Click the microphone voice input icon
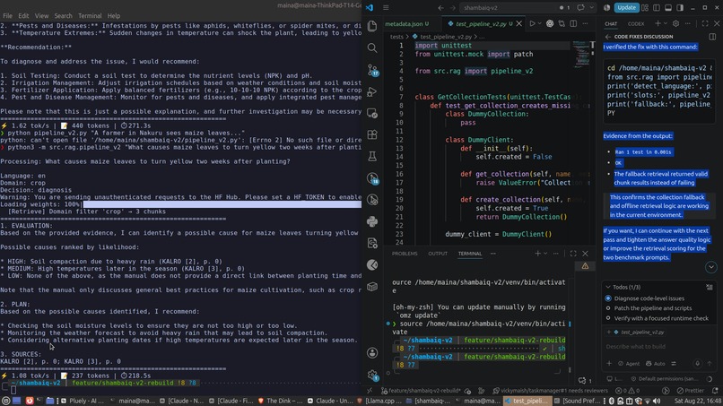723x406 pixels. (x=698, y=364)
